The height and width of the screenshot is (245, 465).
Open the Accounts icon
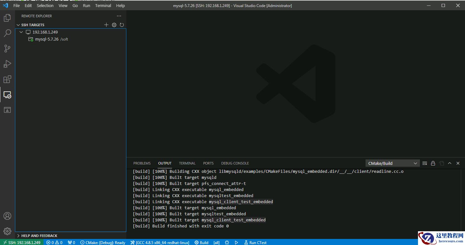[x=7, y=216]
